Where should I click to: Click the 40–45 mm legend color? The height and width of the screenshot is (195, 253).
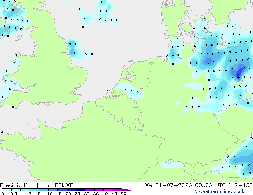[x=108, y=190]
